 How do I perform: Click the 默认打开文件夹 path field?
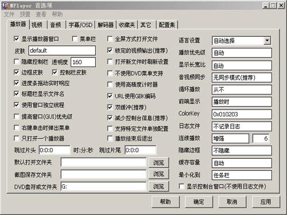pyautogui.click(x=103, y=162)
